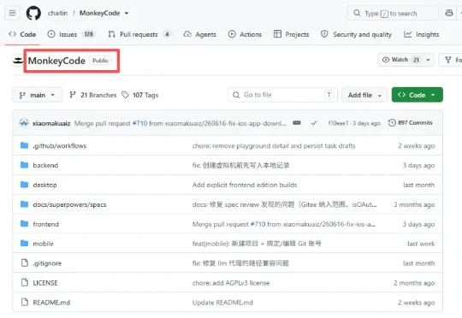Click the file icon beside README.md
The image size is (462, 318).
(25, 302)
